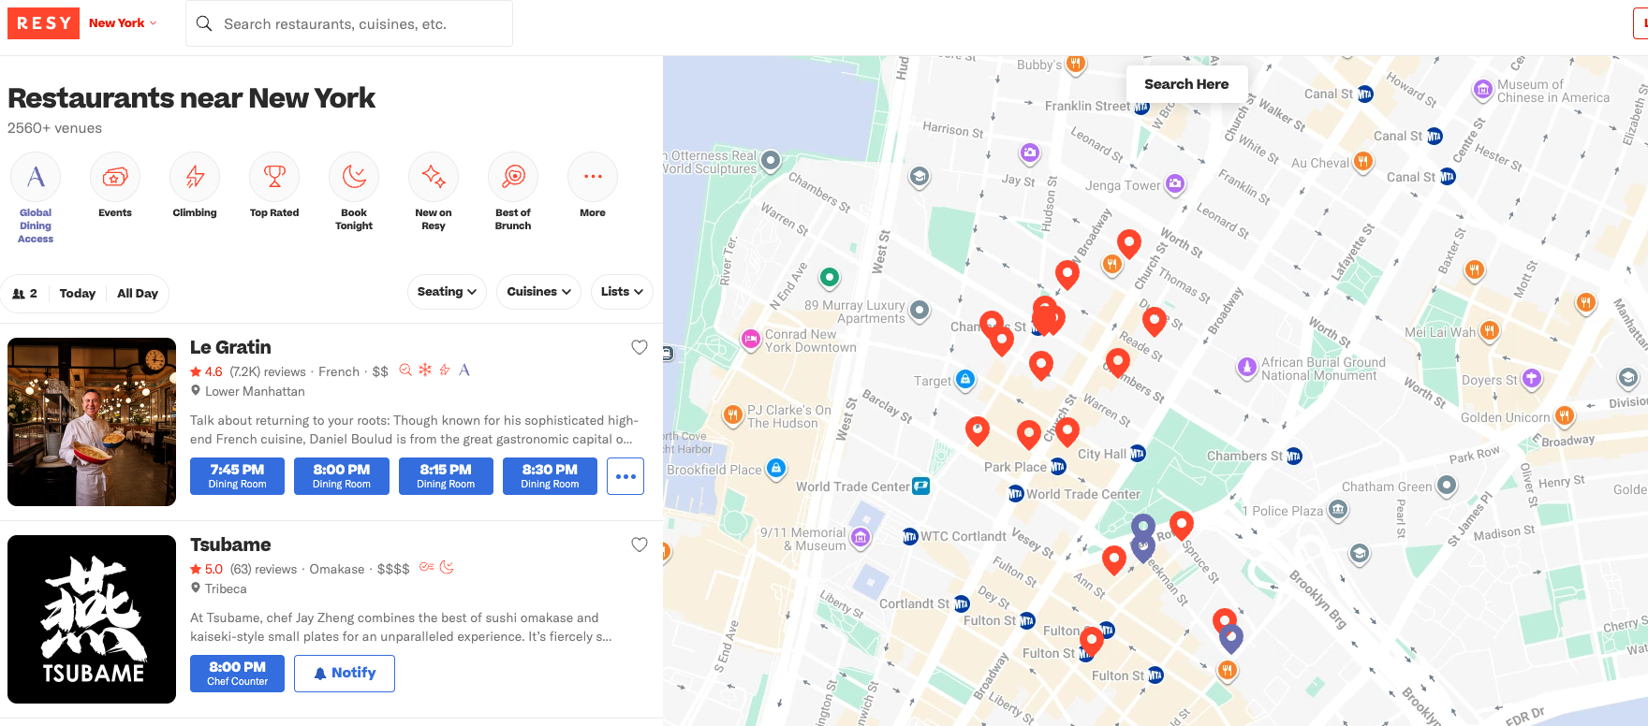
Task: Change the All Day time filter
Action: click(138, 294)
